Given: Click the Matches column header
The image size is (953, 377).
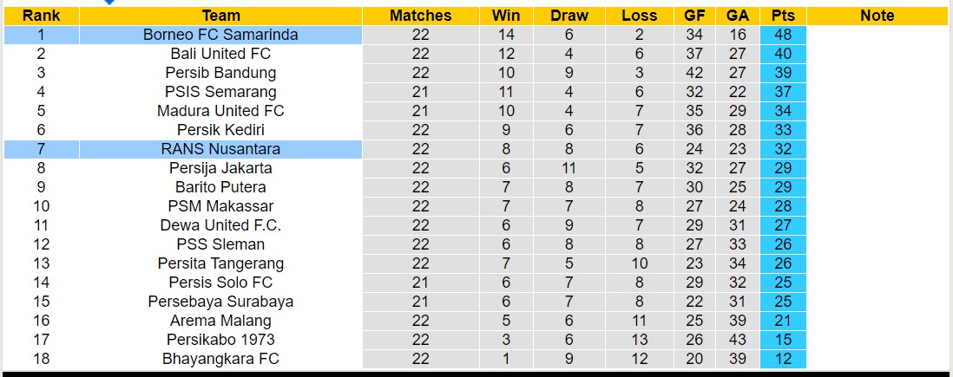Looking at the screenshot, I should [x=420, y=16].
